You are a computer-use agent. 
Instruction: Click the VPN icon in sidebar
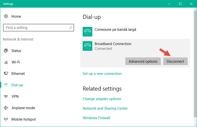click(6, 96)
